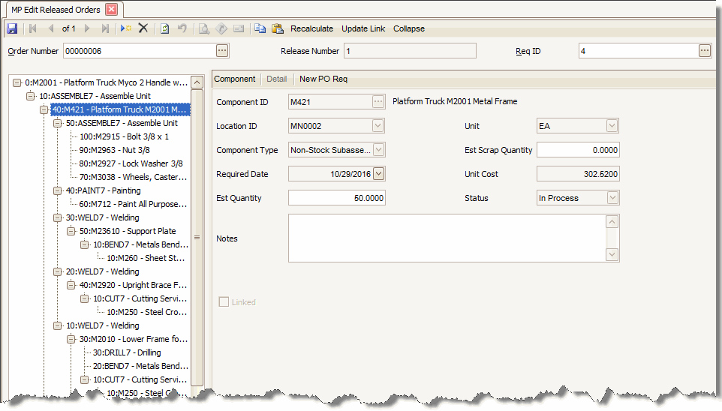Click the New record icon
Image resolution: width=722 pixels, height=411 pixels.
[125, 28]
